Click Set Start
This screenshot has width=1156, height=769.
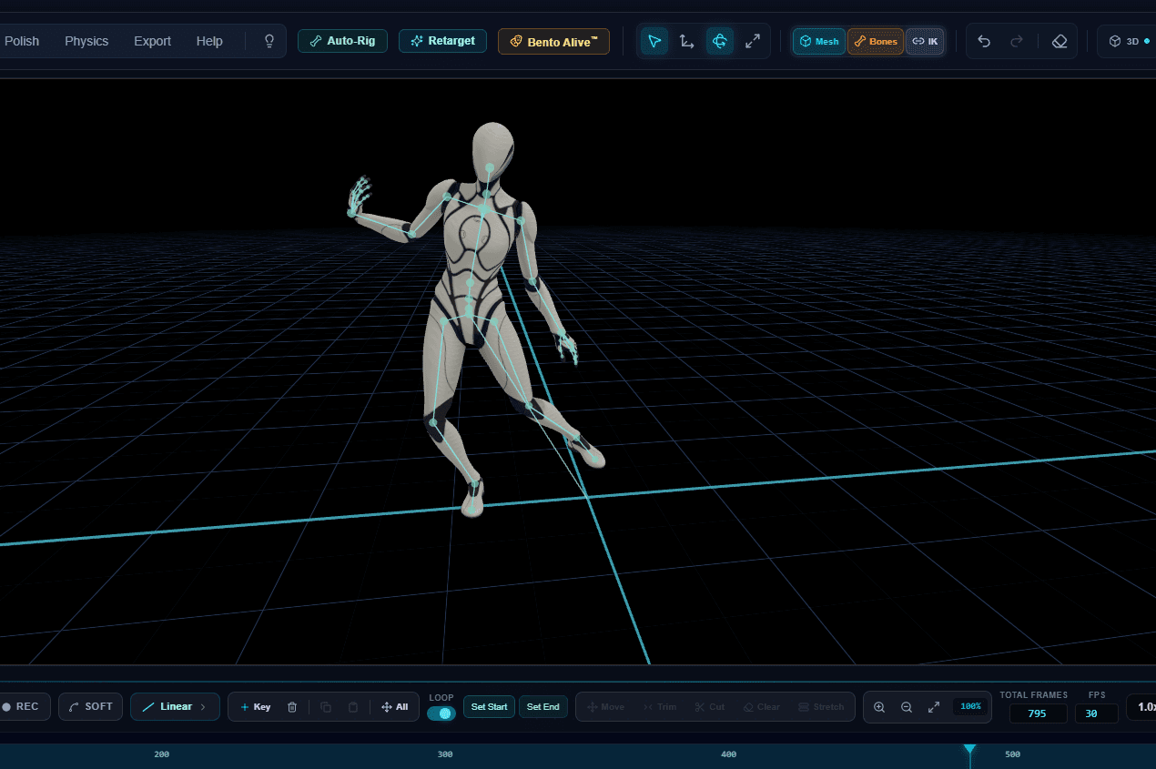click(x=490, y=707)
